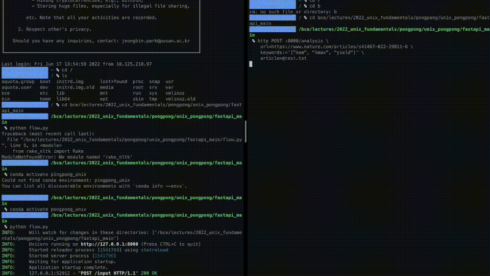Click the block cursor in the right terminal pane
The height and width of the screenshot is (276, 490).
[251, 64]
